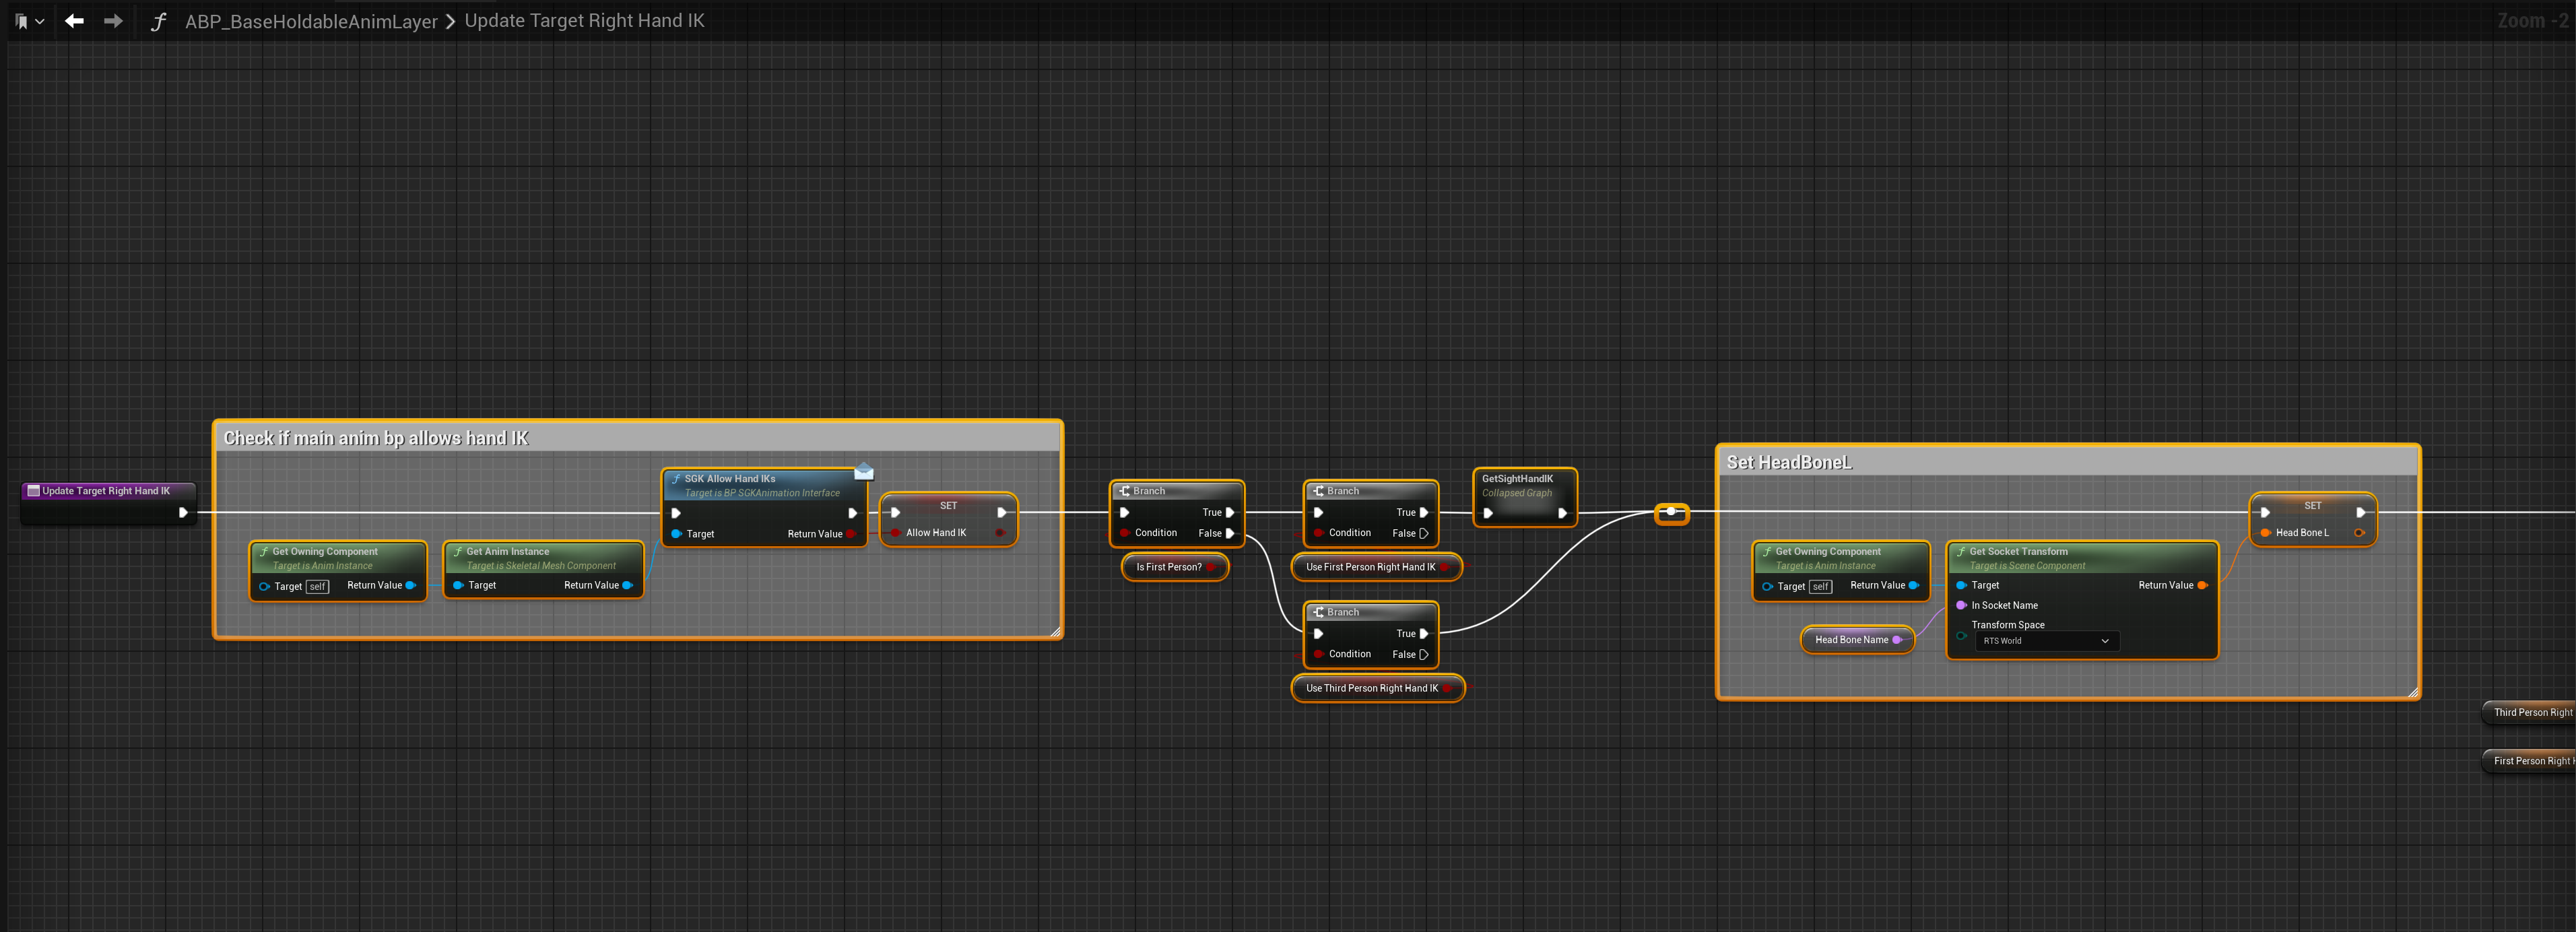Click the Set HeadBoneL comment box title
2576x932 pixels.
pyautogui.click(x=1789, y=462)
